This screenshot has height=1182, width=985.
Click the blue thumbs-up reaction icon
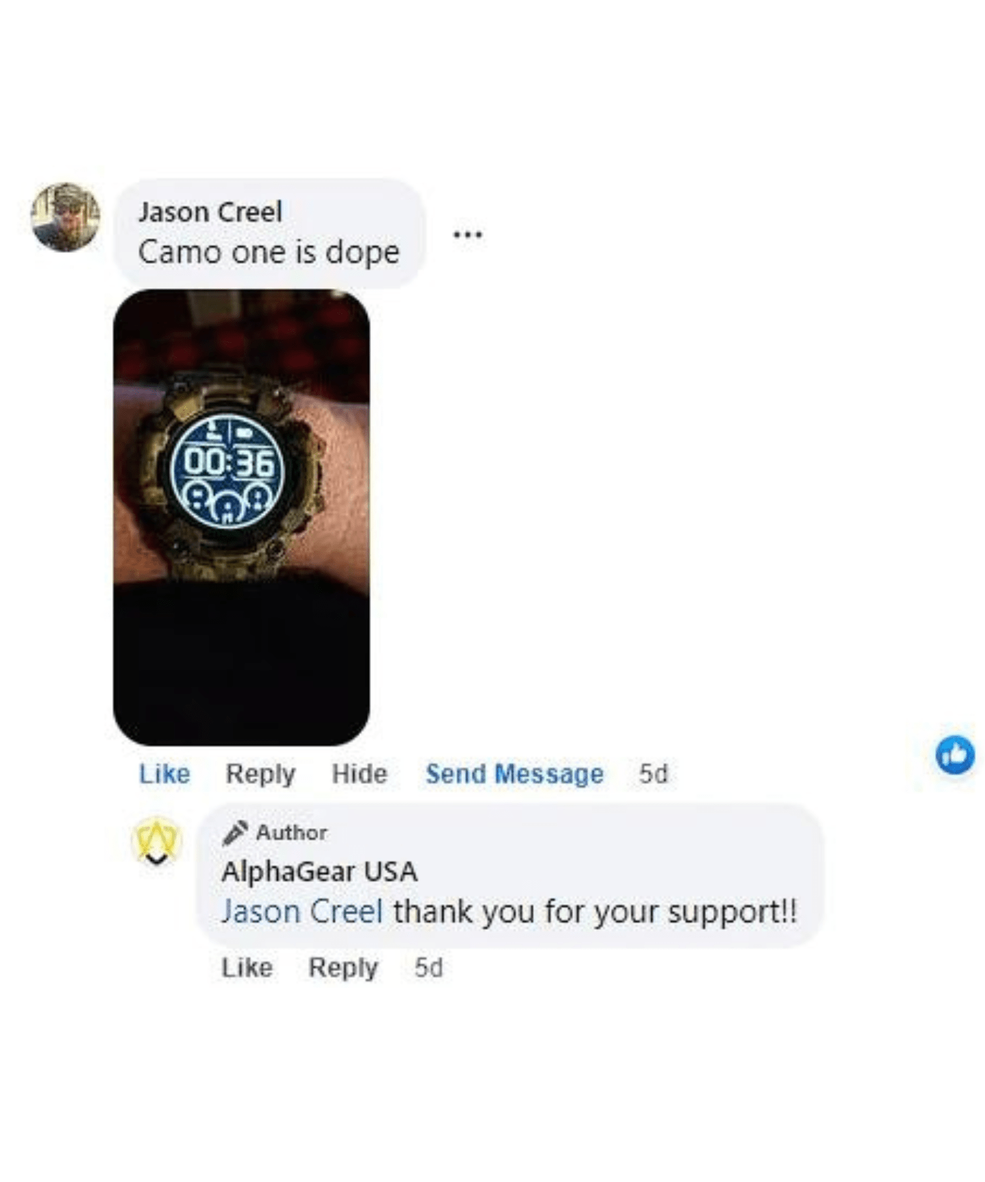955,755
